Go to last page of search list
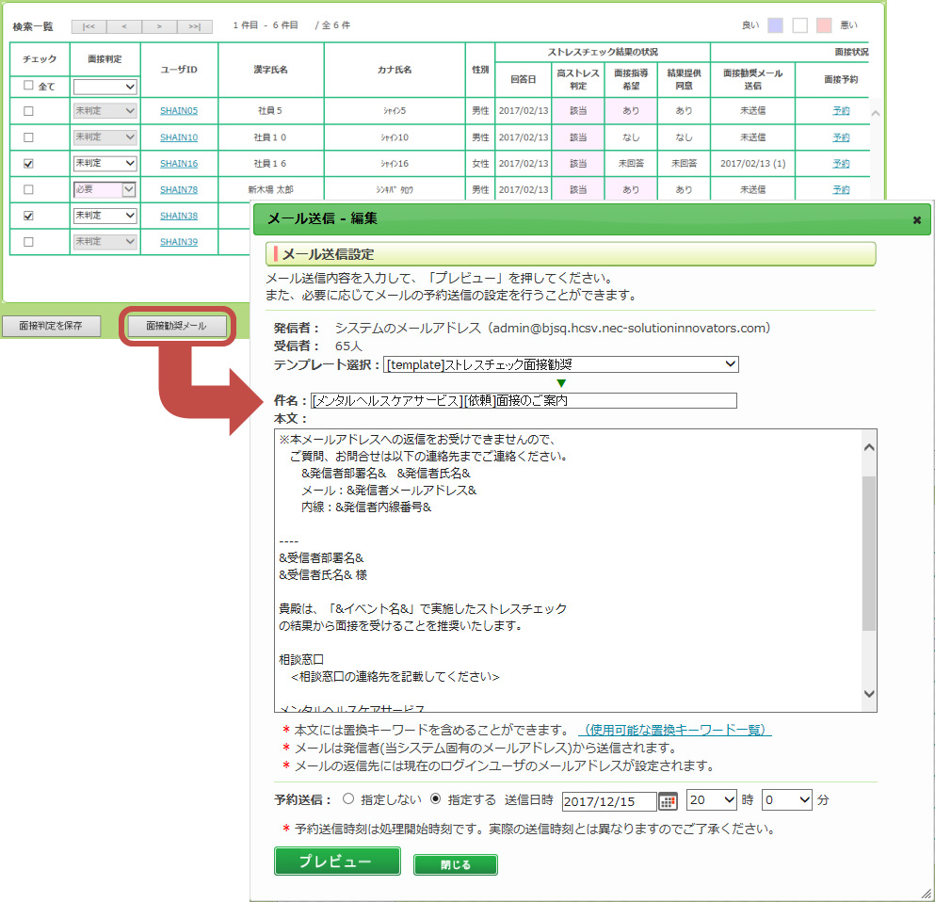935x902 pixels. pos(194,26)
